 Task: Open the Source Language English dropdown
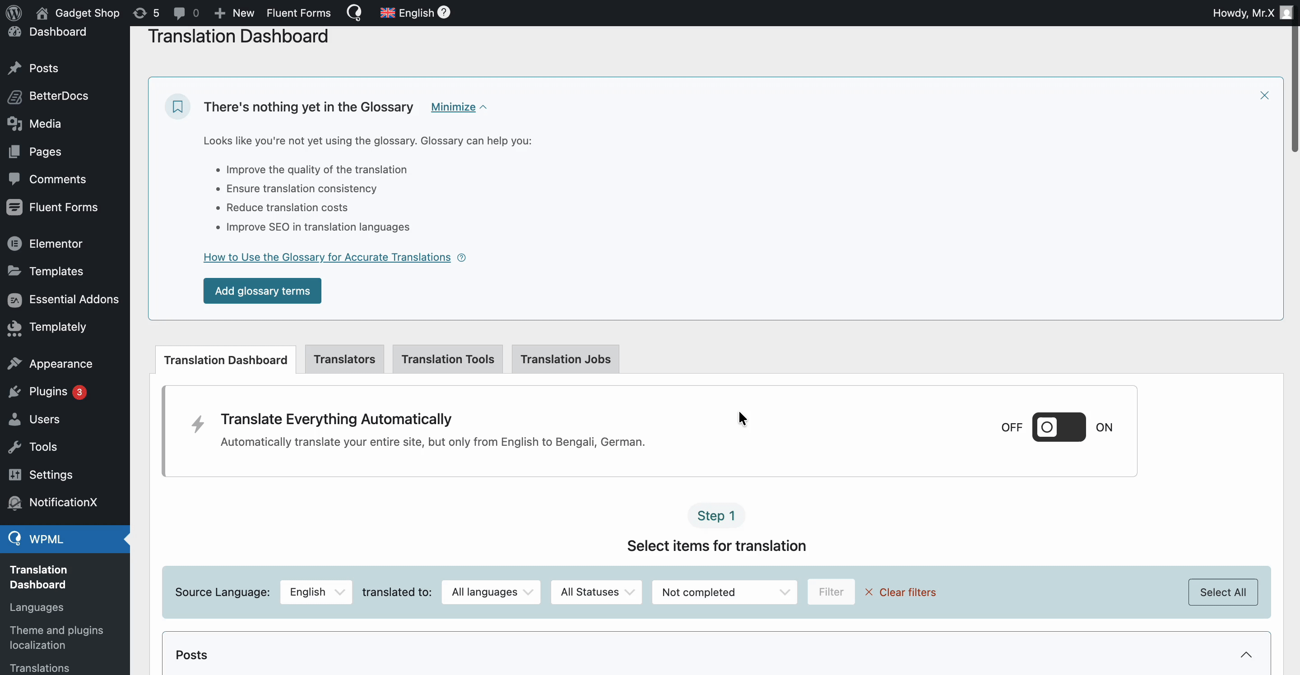pyautogui.click(x=316, y=592)
